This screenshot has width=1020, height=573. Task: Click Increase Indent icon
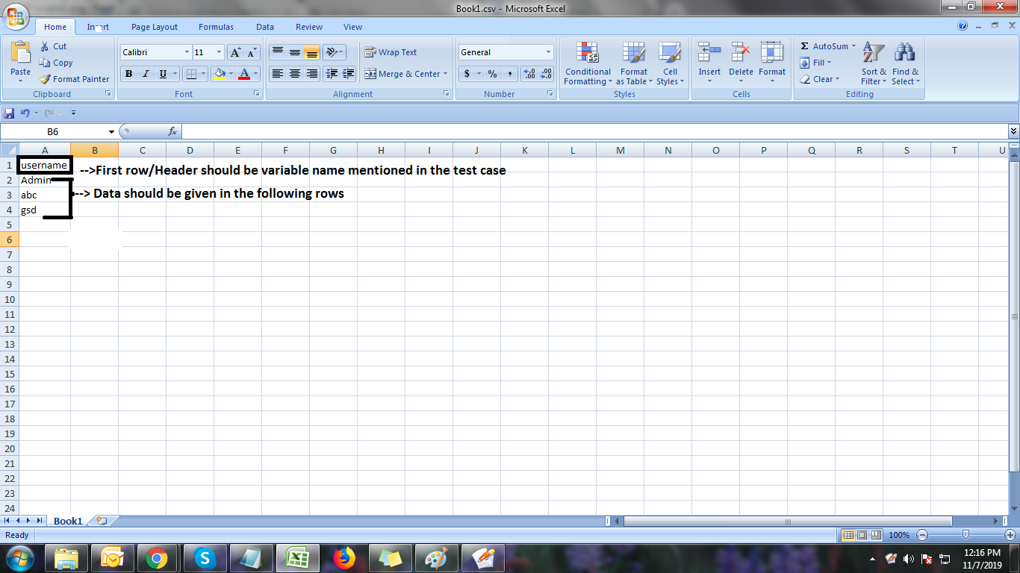(x=348, y=74)
